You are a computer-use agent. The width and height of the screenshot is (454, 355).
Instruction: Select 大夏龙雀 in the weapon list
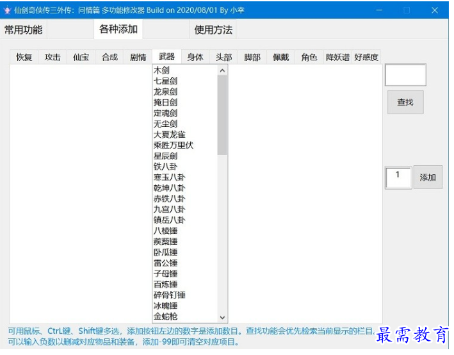[x=170, y=135]
